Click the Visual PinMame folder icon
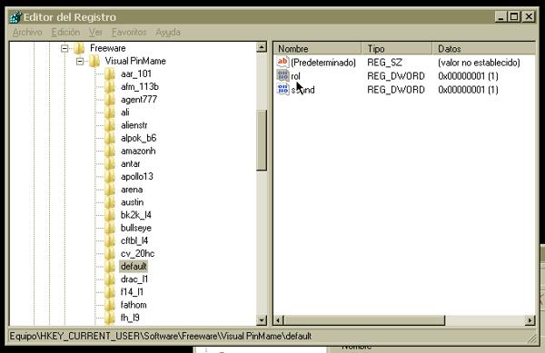545x353 pixels. coord(94,61)
